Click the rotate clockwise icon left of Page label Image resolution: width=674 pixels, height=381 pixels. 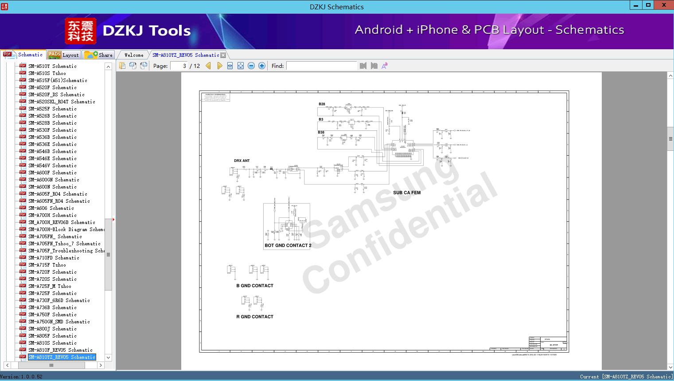(x=143, y=66)
